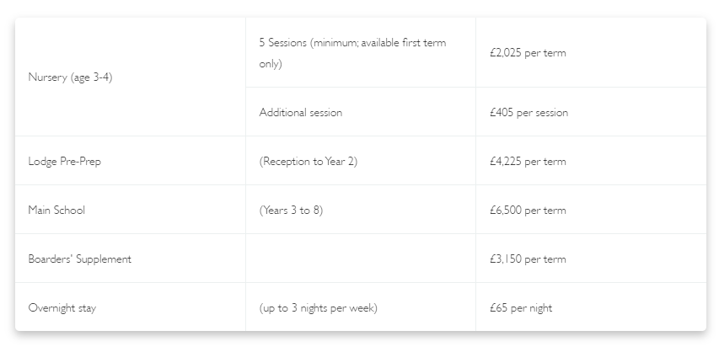
Task: Click the Years 3 to 8 text
Action: (x=291, y=211)
